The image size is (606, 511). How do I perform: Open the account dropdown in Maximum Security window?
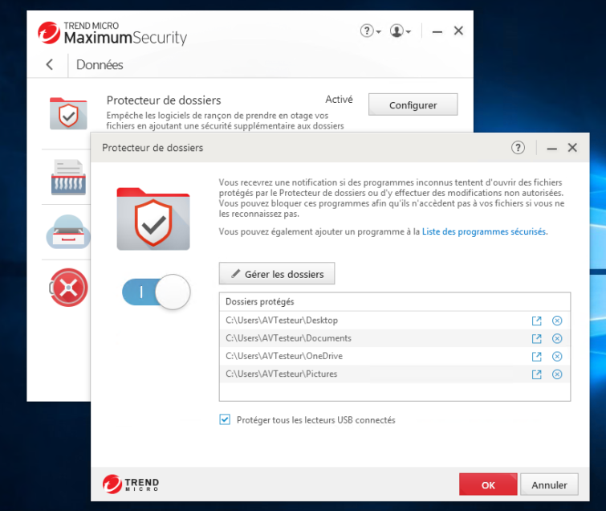pos(400,31)
